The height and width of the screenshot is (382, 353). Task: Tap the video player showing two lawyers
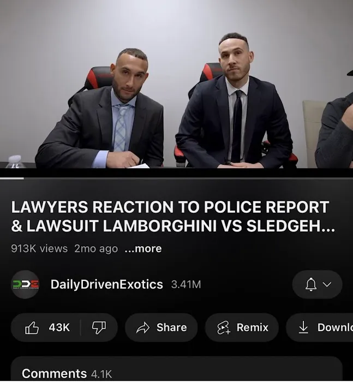tap(176, 84)
